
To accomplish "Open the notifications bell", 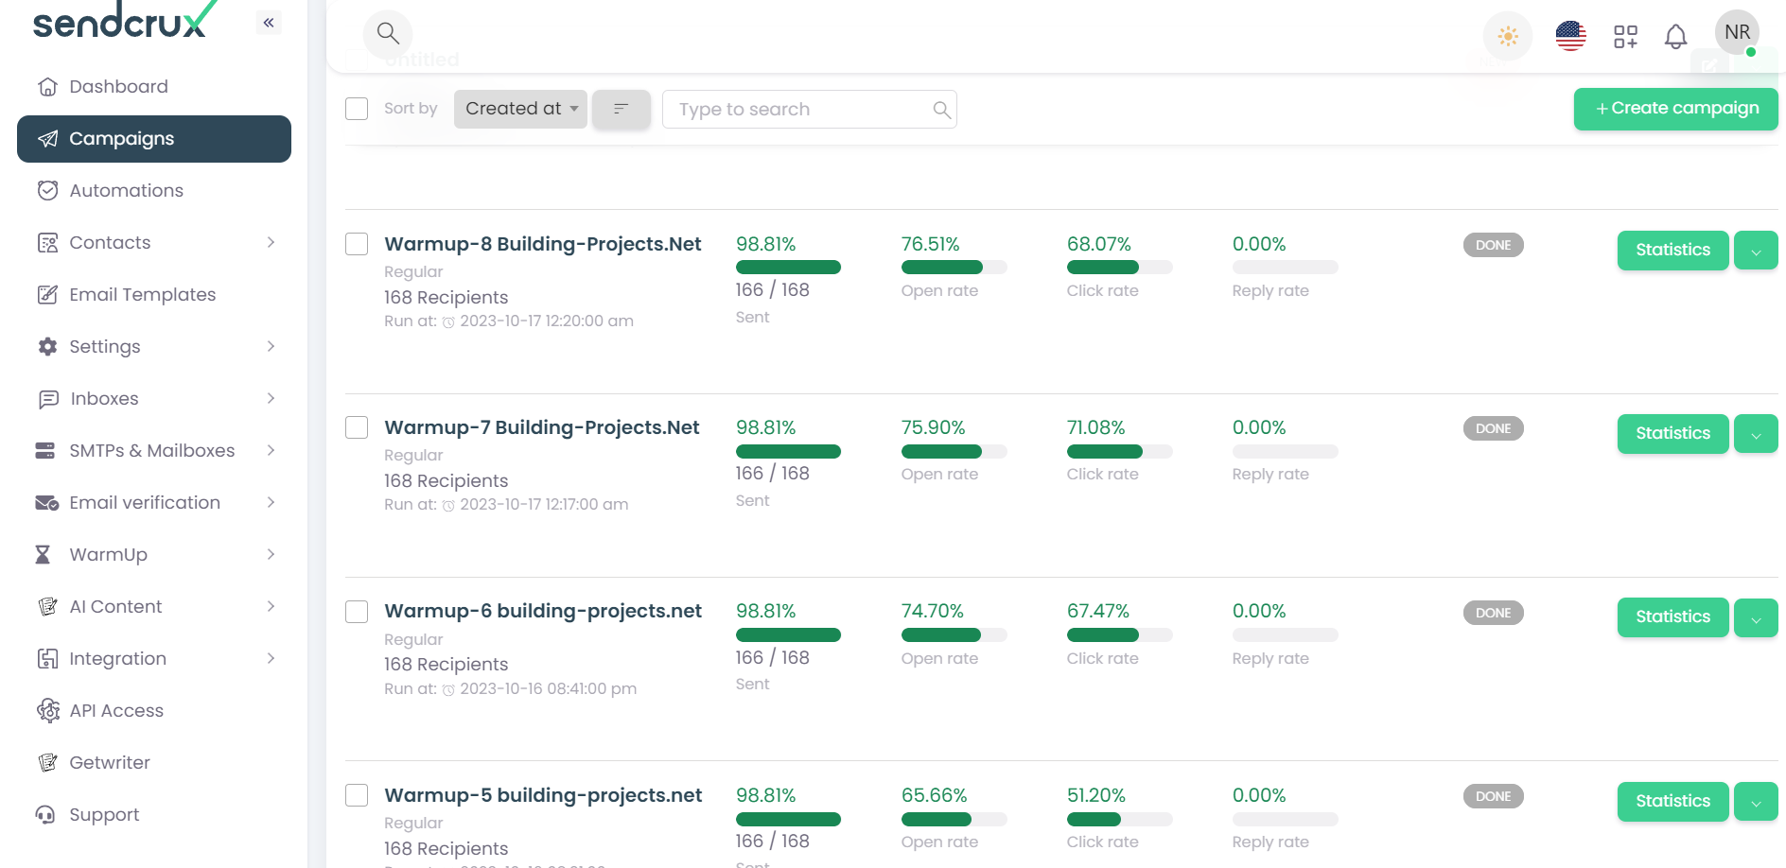I will (x=1675, y=37).
